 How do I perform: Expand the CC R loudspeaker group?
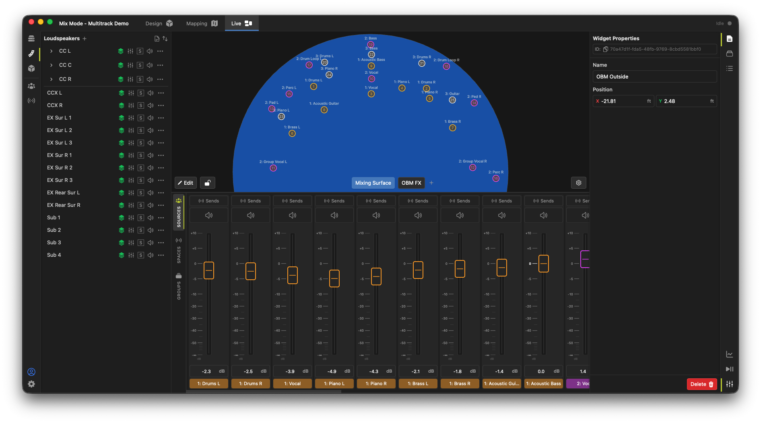(x=52, y=79)
